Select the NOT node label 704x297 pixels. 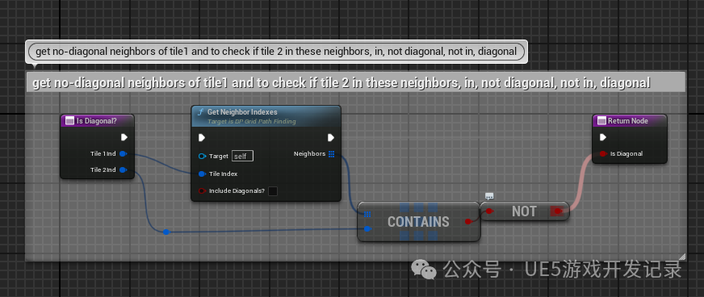pos(524,211)
